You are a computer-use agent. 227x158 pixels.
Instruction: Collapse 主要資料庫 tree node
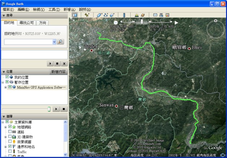(3, 122)
